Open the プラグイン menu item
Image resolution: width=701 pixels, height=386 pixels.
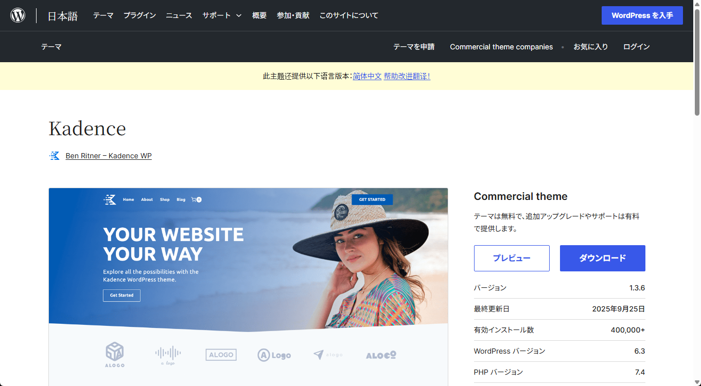139,15
